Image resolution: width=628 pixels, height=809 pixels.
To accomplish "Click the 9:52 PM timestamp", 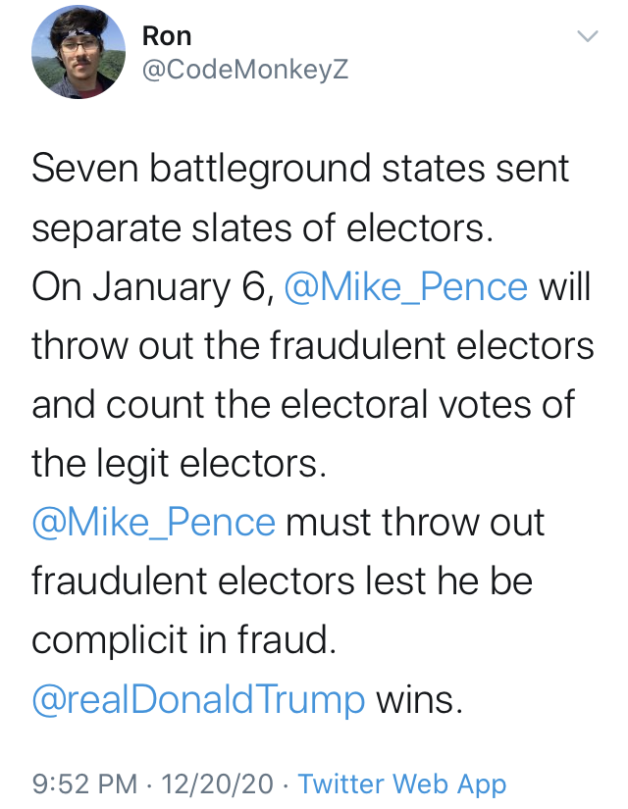I will 84,784.
